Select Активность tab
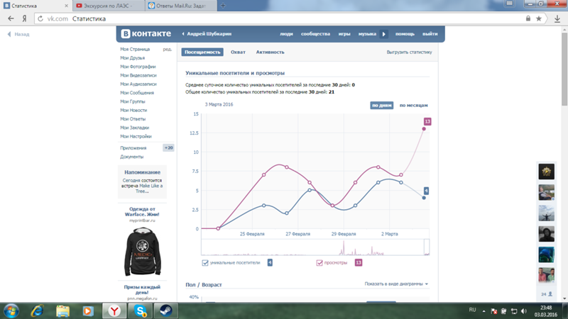 tap(271, 52)
